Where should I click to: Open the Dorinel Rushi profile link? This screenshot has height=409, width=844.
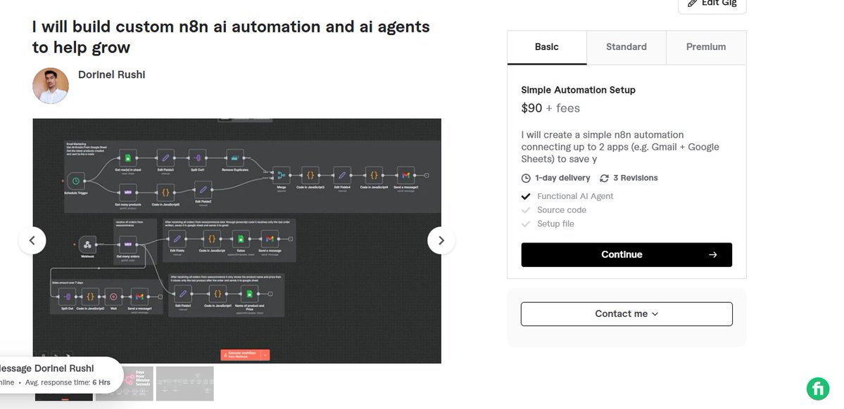111,74
